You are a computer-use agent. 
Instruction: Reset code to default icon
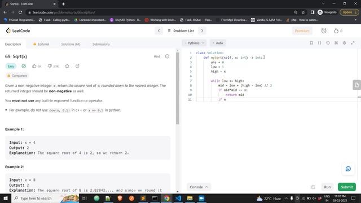[328, 43]
